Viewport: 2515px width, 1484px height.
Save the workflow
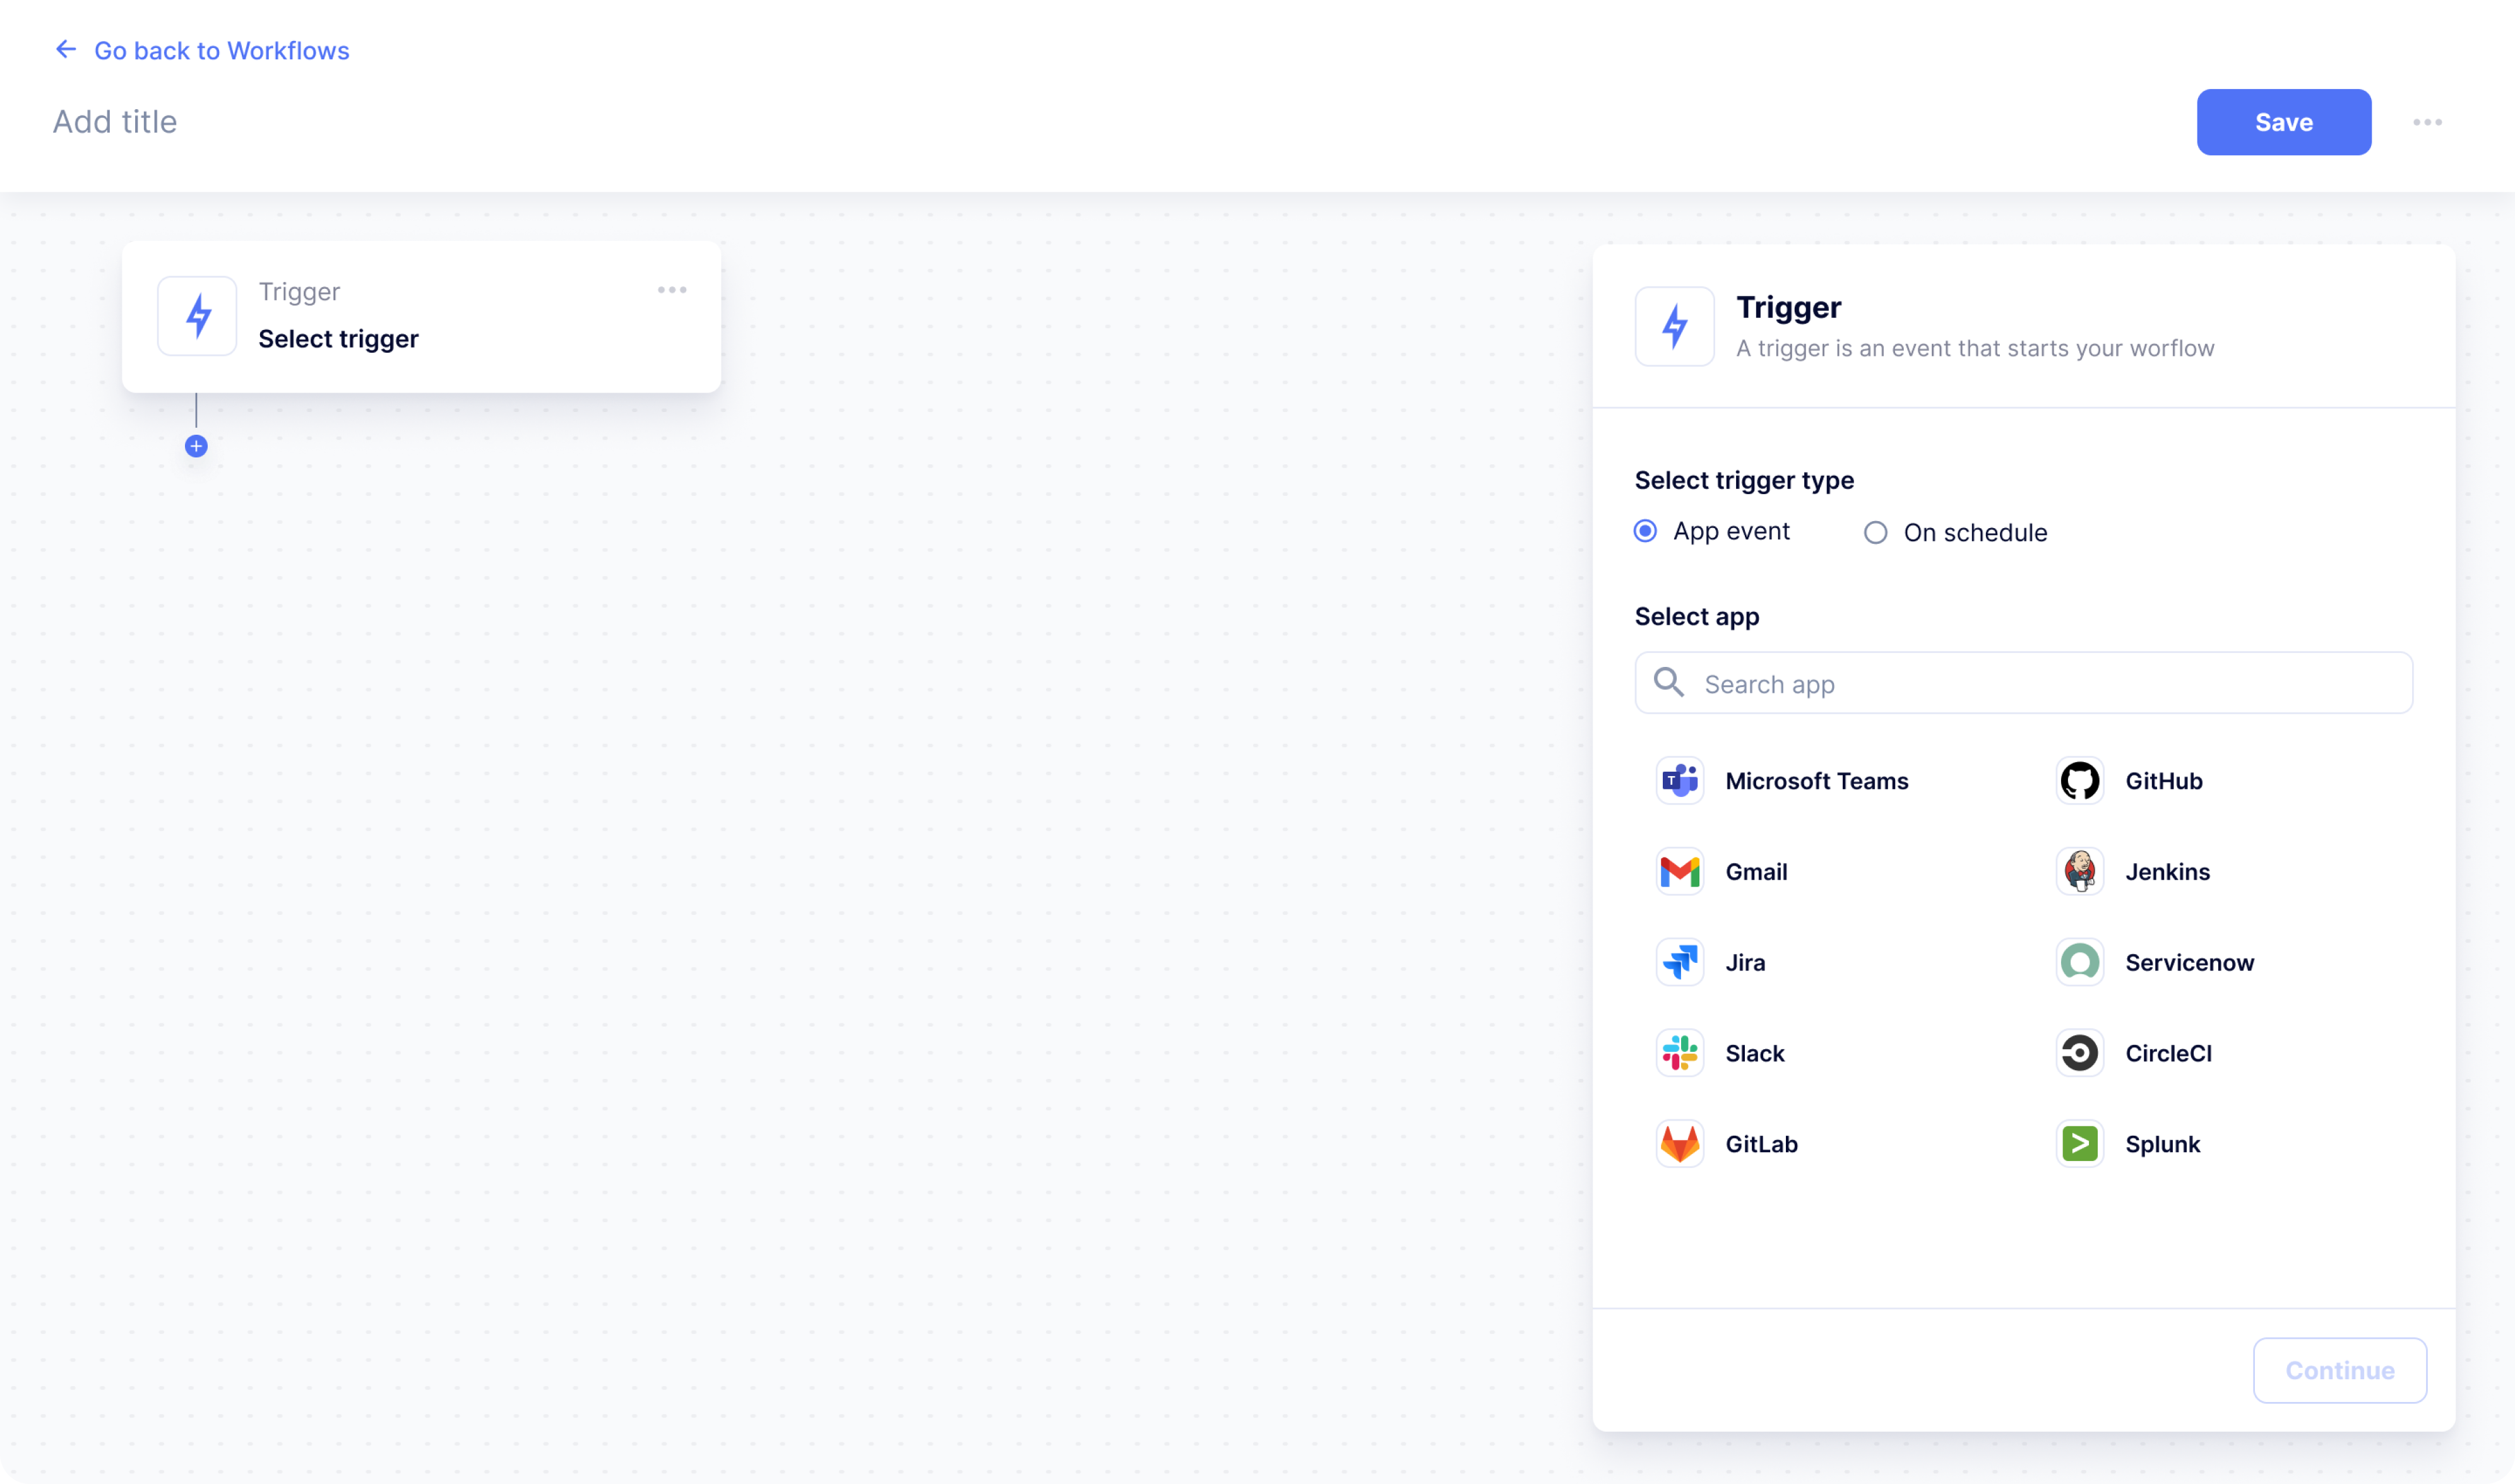(2284, 121)
